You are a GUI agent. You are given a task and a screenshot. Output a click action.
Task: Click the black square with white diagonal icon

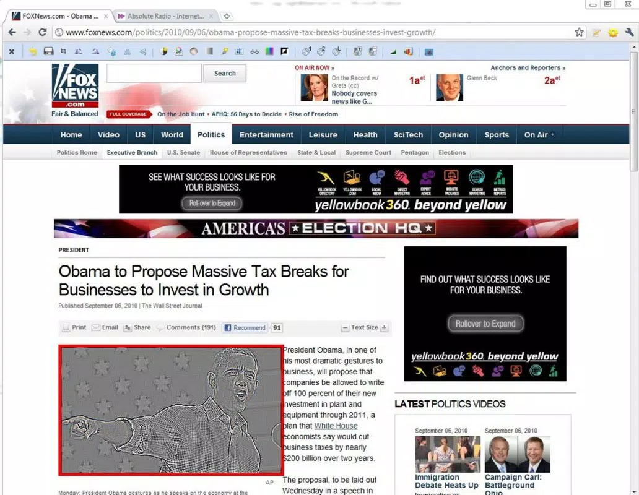pos(284,51)
